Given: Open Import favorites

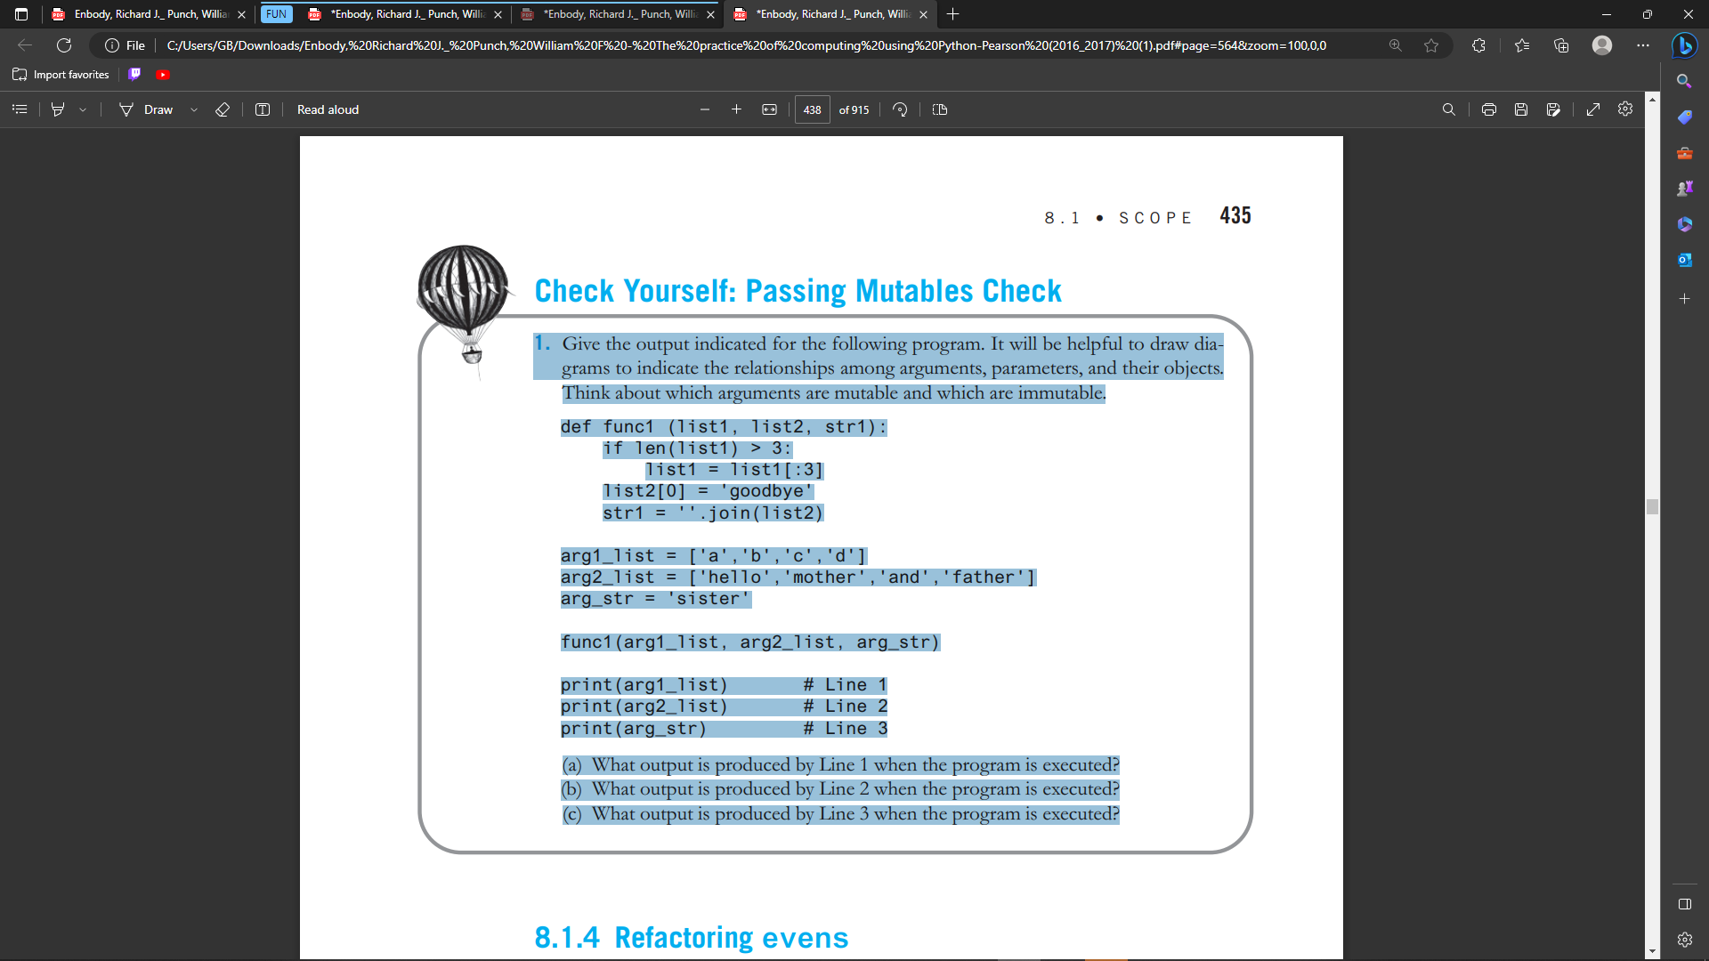Looking at the screenshot, I should (x=60, y=75).
